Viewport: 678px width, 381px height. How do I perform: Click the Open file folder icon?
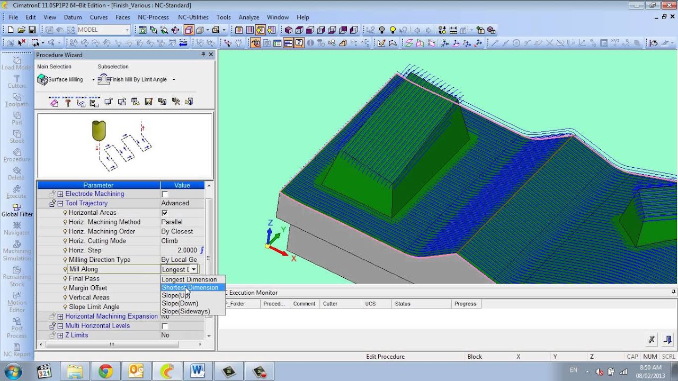pos(22,30)
